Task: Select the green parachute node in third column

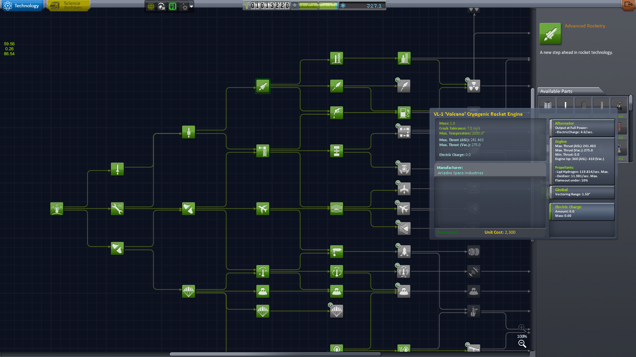Action: point(188,292)
